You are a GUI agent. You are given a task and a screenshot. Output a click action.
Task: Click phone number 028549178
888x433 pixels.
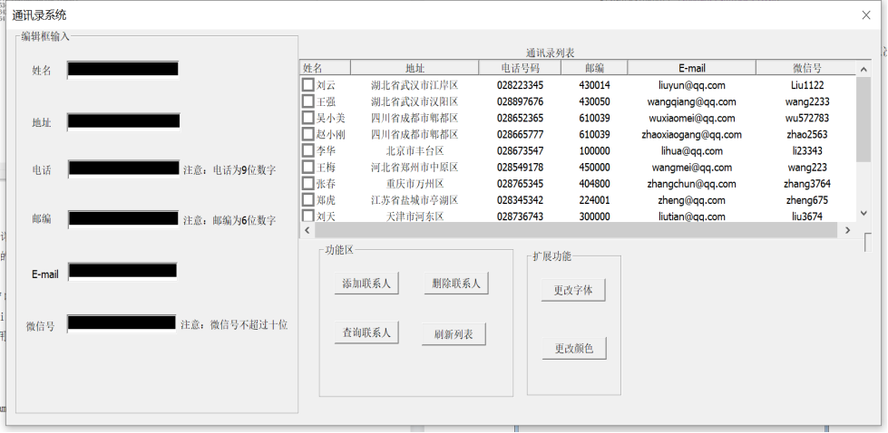click(x=520, y=168)
